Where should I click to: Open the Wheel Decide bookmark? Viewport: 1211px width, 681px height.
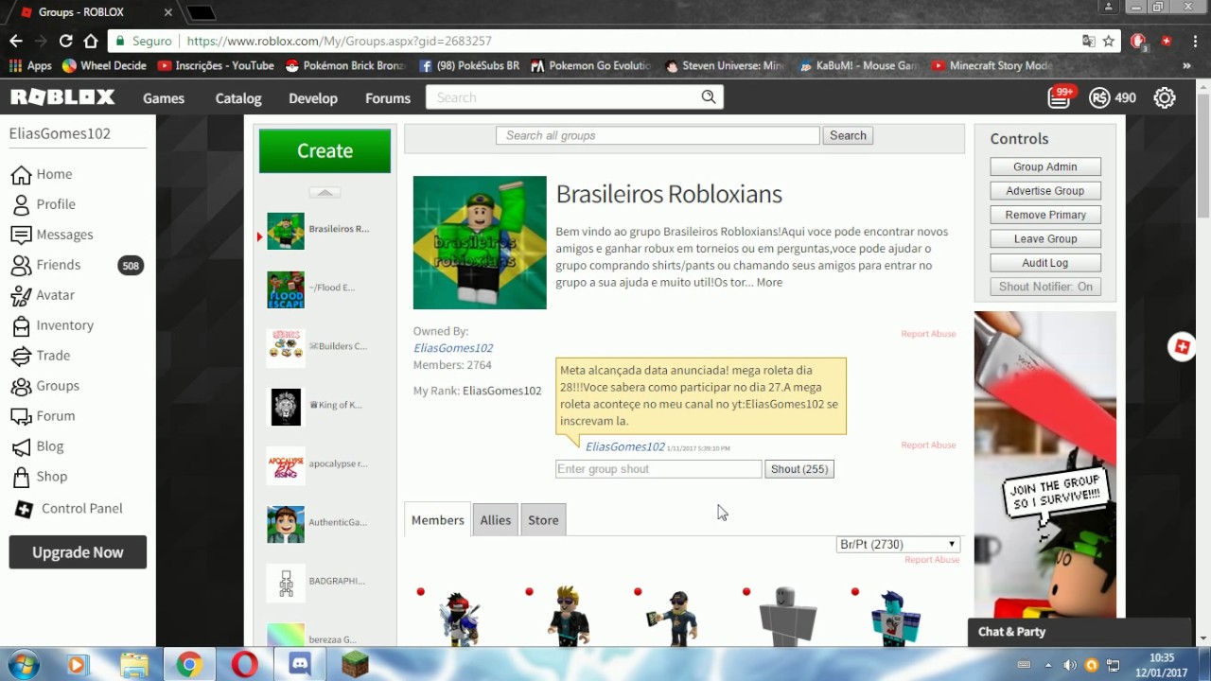pyautogui.click(x=104, y=65)
